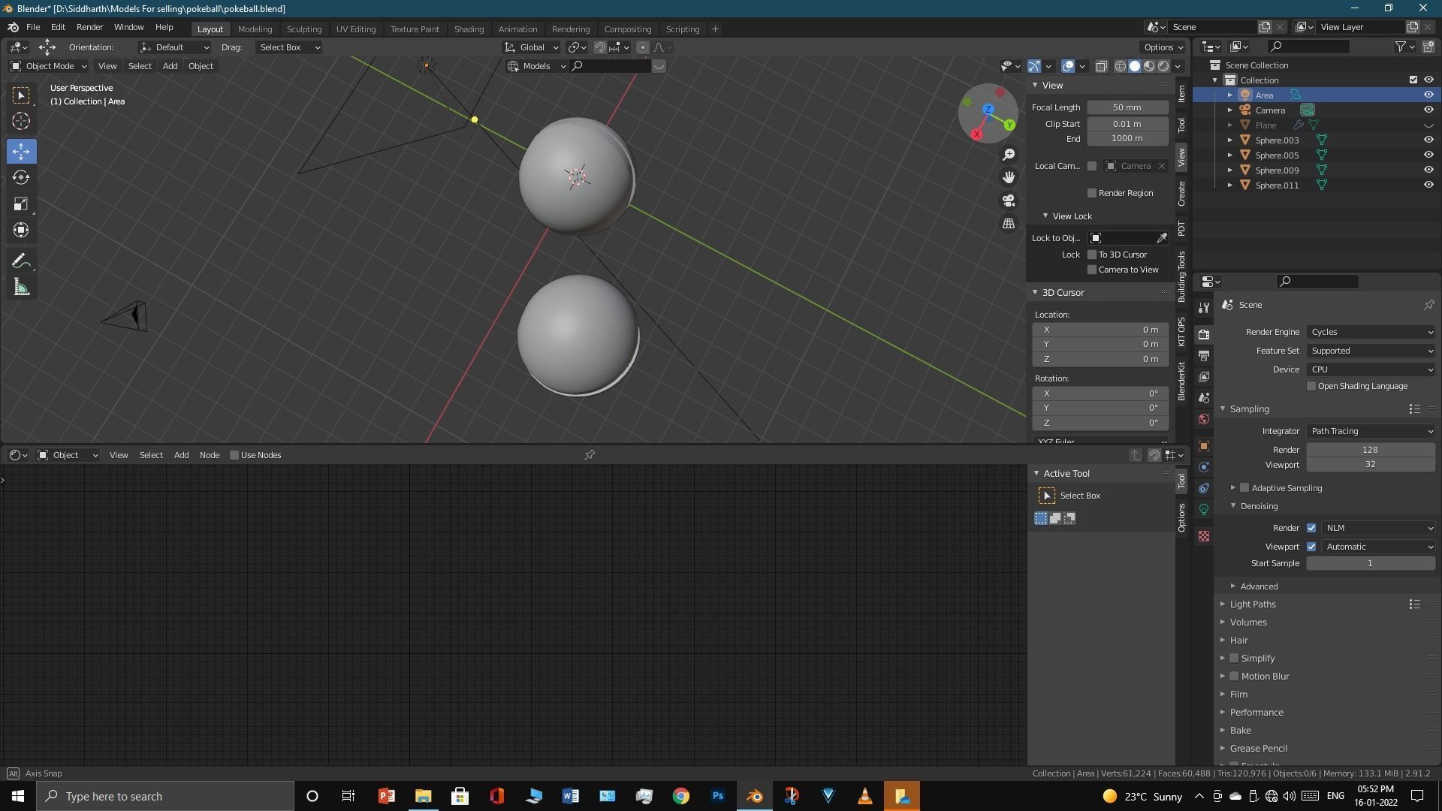The height and width of the screenshot is (811, 1442).
Task: Enable Use Nodes checkbox
Action: click(234, 455)
